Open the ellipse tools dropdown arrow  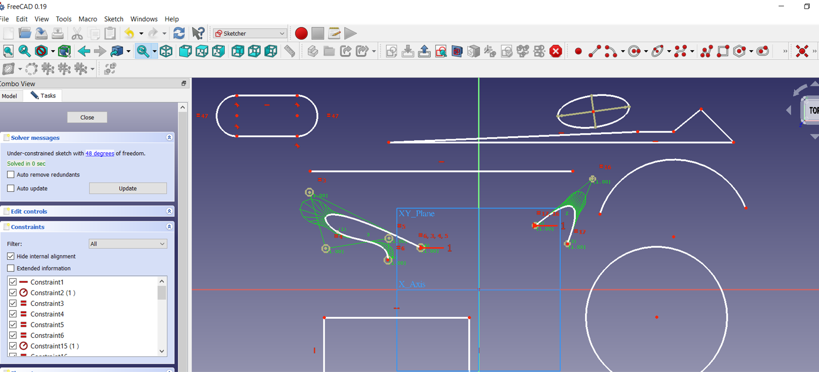click(669, 51)
